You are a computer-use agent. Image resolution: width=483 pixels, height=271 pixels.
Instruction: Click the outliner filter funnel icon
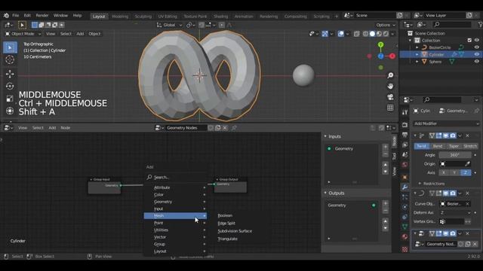click(480, 25)
